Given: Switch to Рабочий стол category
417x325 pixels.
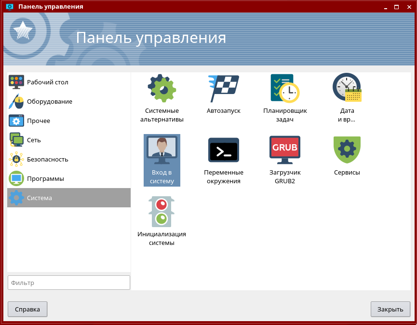Looking at the screenshot, I should pos(47,82).
